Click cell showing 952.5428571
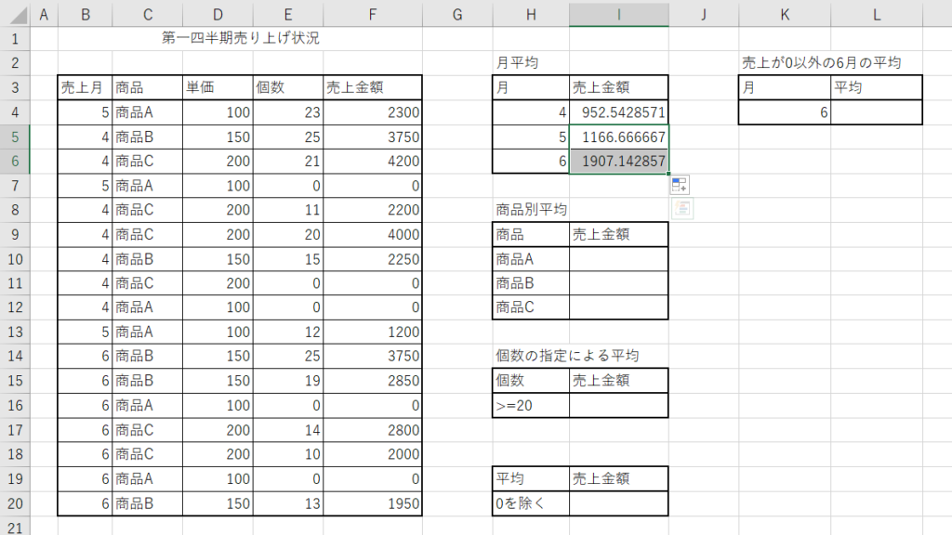Viewport: 952px width, 535px height. (618, 112)
